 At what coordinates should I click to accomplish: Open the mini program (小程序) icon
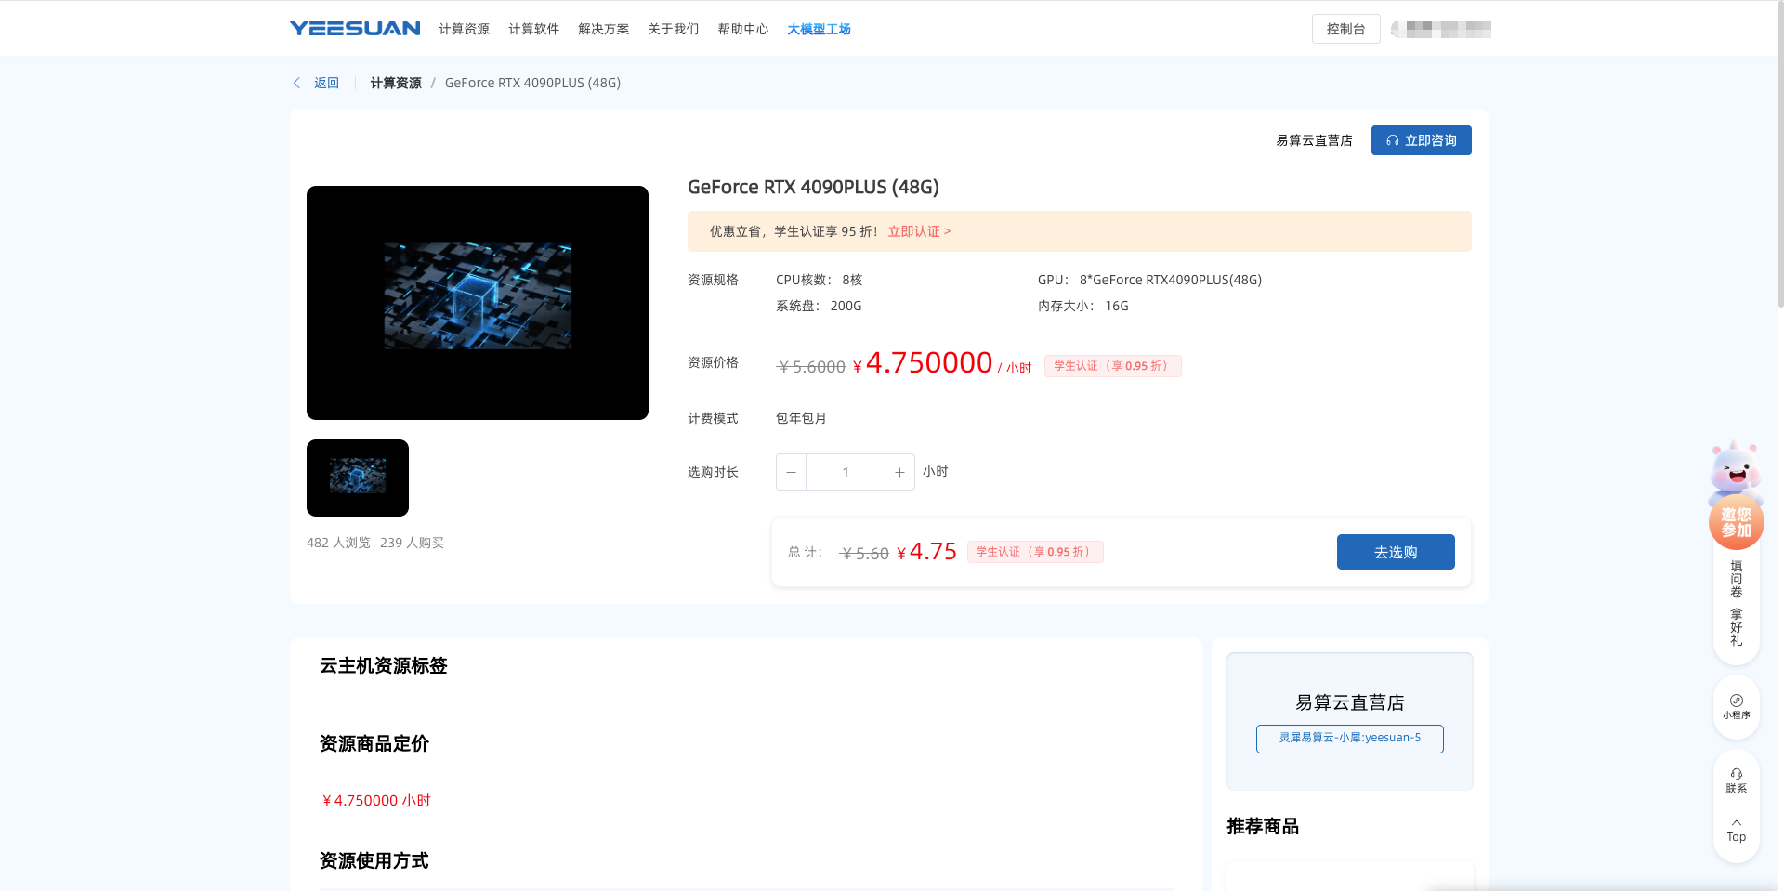coord(1736,706)
